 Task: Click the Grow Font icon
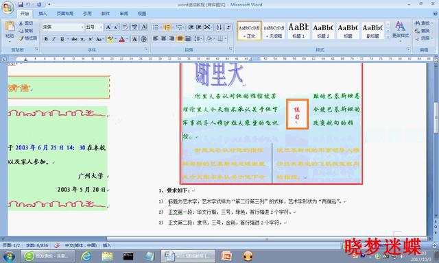click(108, 27)
